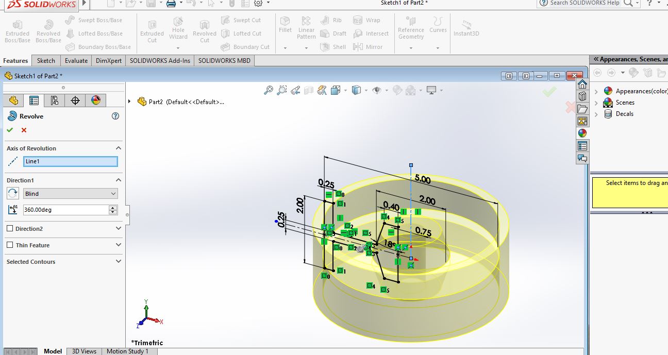
Task: Open View Orientation cube icon
Action: click(336, 90)
